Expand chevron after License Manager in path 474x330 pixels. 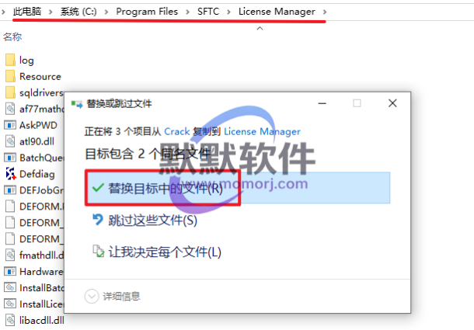click(x=325, y=12)
